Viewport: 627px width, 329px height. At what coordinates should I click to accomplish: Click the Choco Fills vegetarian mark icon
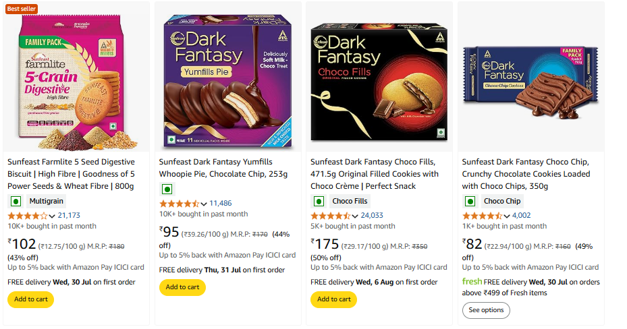click(x=318, y=201)
